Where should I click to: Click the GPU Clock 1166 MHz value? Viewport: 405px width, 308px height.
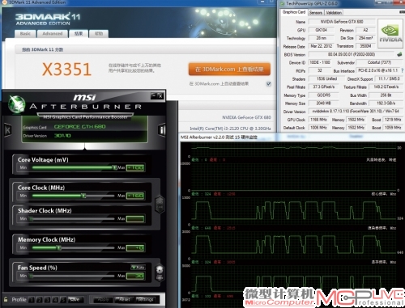pyautogui.click(x=318, y=120)
